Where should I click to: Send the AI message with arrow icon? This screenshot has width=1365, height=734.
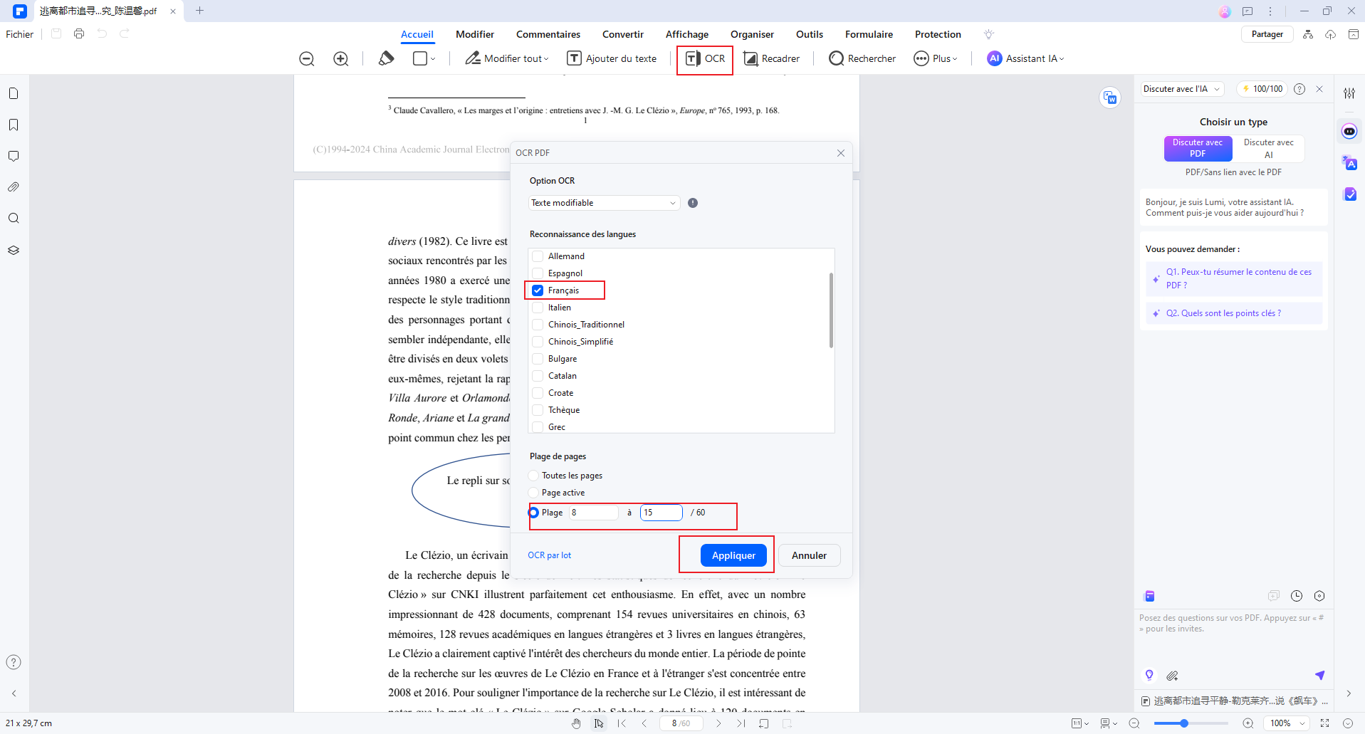(1319, 675)
